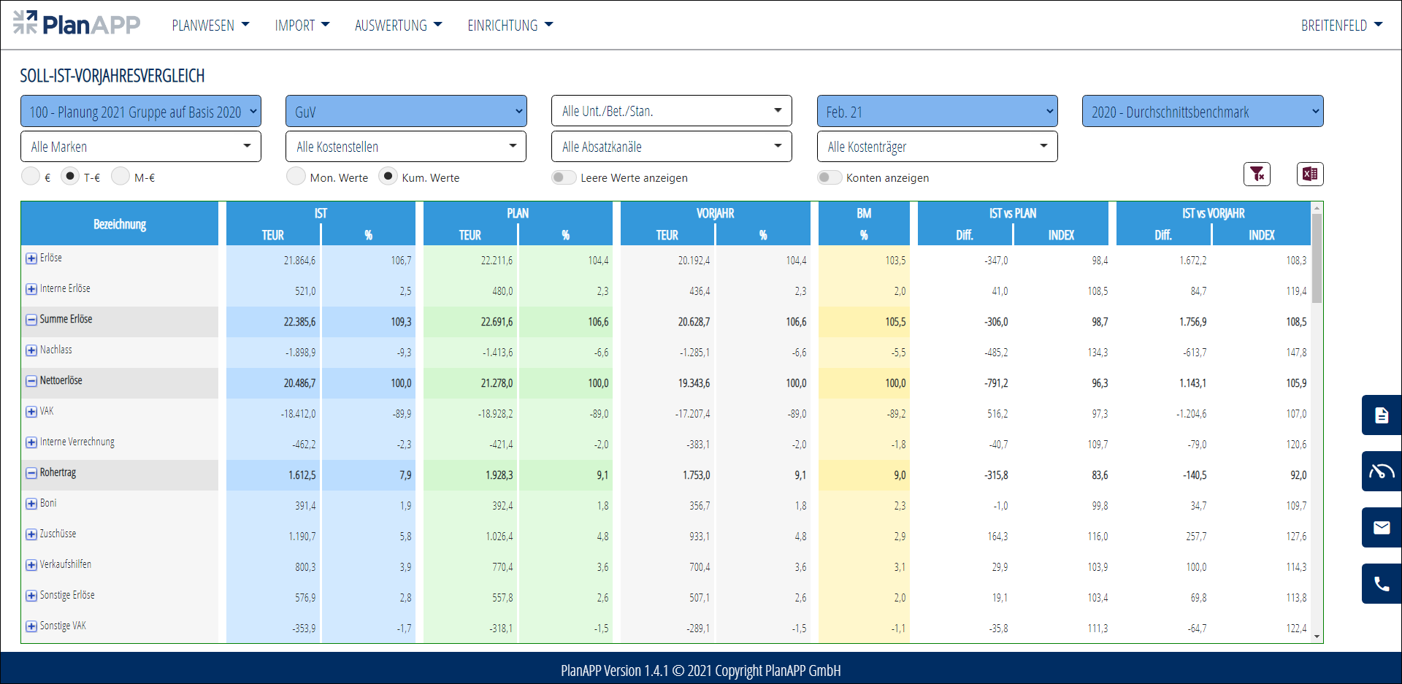Select the M-€ radio button
This screenshot has width=1402, height=684.
pos(120,177)
